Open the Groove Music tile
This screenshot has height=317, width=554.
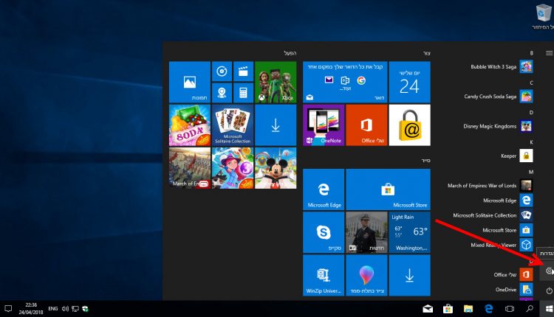[222, 72]
